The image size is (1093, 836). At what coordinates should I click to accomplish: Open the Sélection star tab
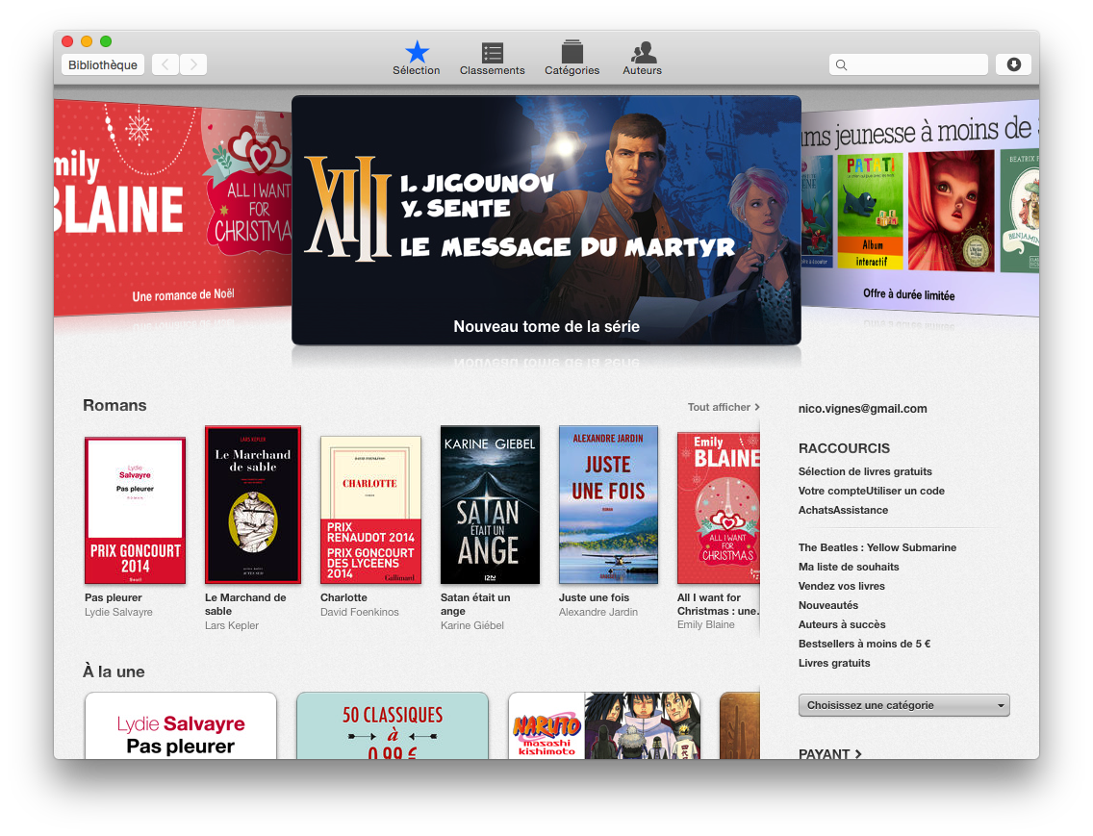tap(417, 59)
